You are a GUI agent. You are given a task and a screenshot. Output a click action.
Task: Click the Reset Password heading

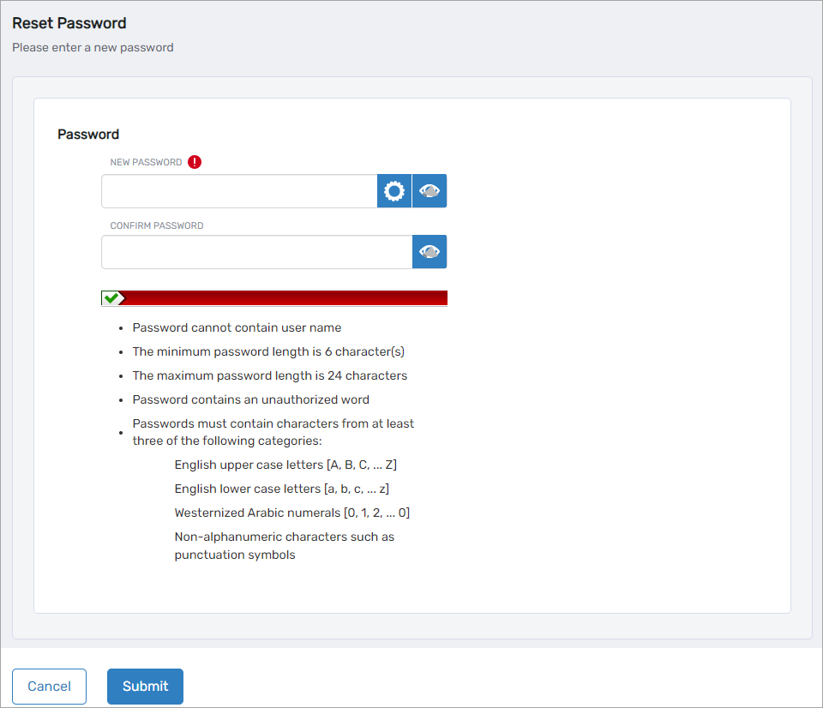(69, 23)
